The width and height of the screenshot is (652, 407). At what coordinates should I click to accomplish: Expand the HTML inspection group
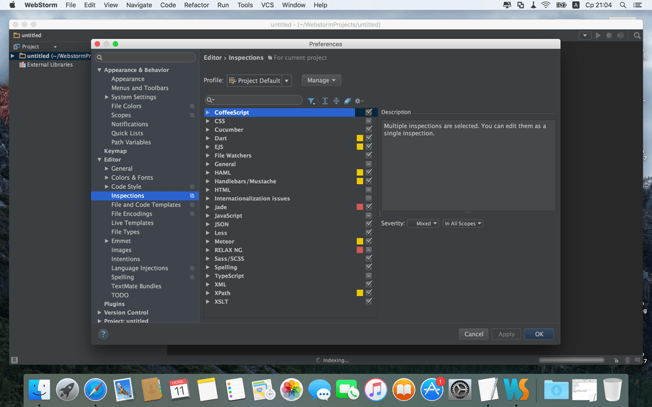click(207, 190)
